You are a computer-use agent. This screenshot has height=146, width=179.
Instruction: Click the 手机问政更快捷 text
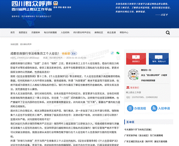pyautogui.click(x=148, y=80)
